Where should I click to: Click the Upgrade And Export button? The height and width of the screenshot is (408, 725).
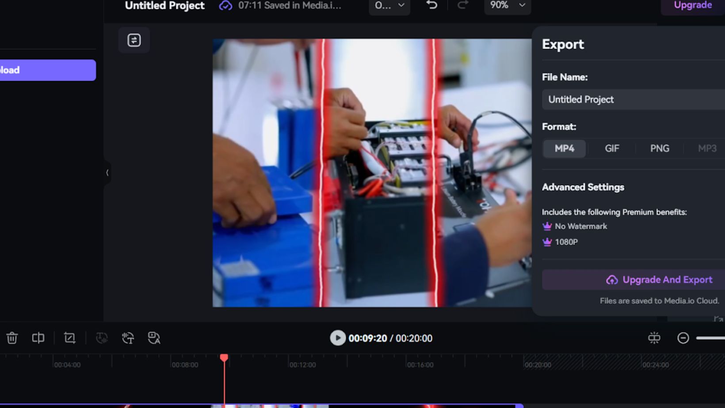tap(659, 280)
